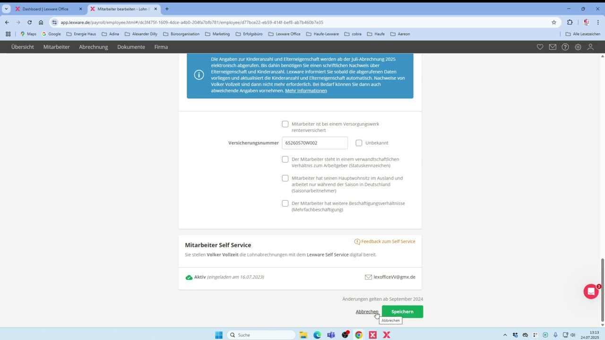This screenshot has height=340, width=605.
Task: Open the Marketing bookmark folder
Action: point(217,34)
